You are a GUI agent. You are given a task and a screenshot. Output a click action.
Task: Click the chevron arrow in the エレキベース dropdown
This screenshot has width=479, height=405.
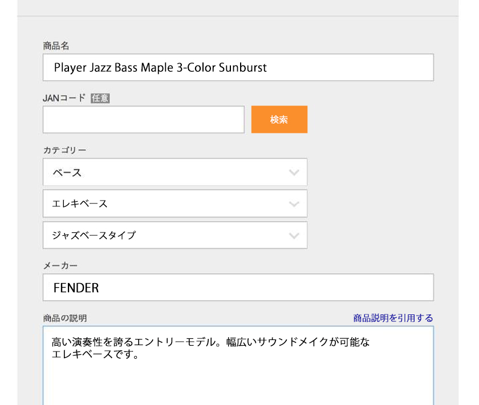point(294,204)
